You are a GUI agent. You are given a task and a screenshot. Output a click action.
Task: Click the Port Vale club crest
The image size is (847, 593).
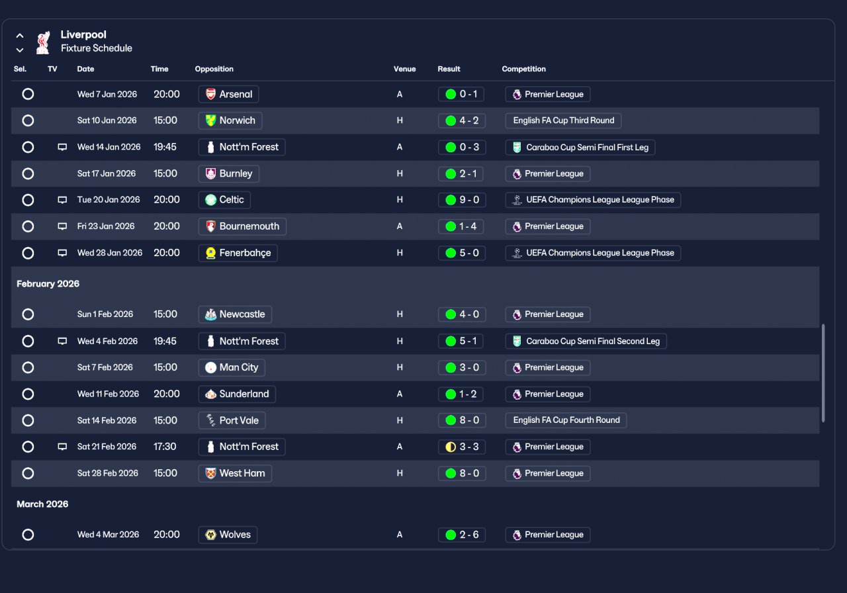[210, 420]
